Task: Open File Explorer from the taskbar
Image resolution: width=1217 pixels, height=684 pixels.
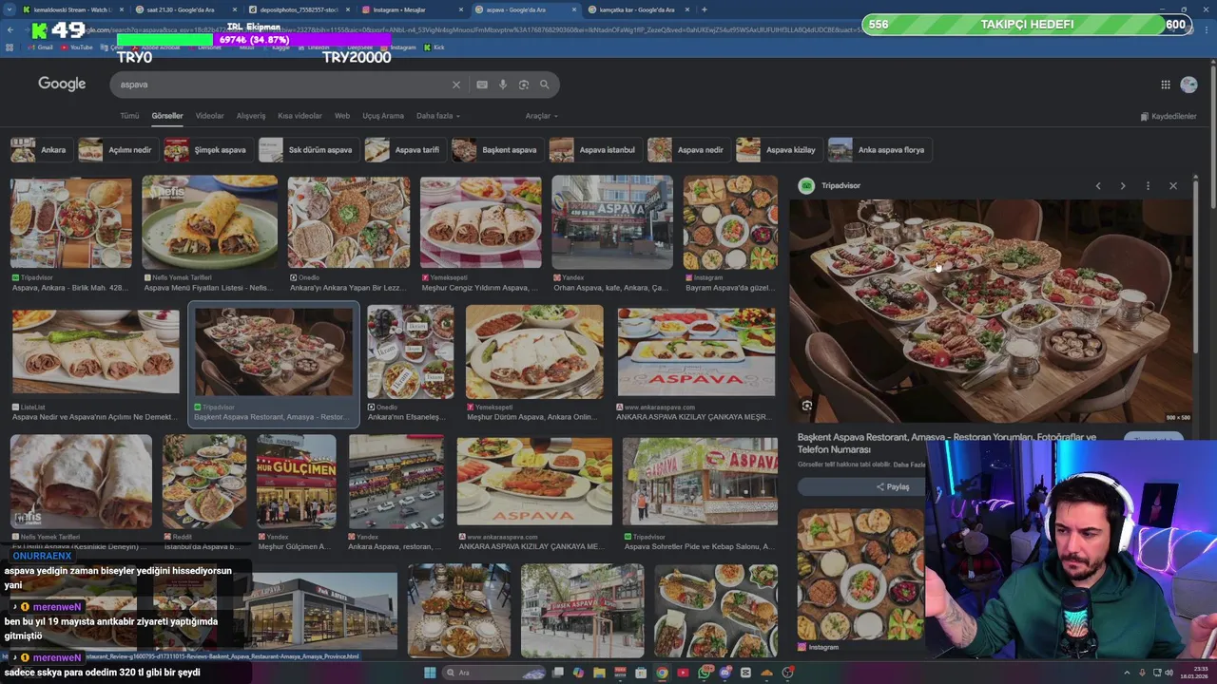Action: [599, 673]
